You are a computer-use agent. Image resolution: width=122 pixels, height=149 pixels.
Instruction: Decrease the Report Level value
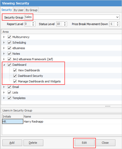coord(33,25)
